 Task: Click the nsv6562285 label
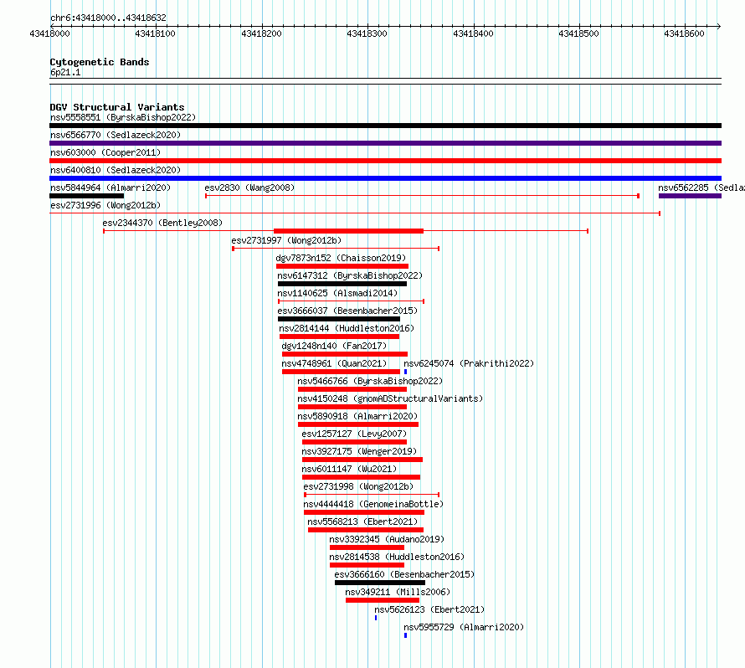point(701,188)
